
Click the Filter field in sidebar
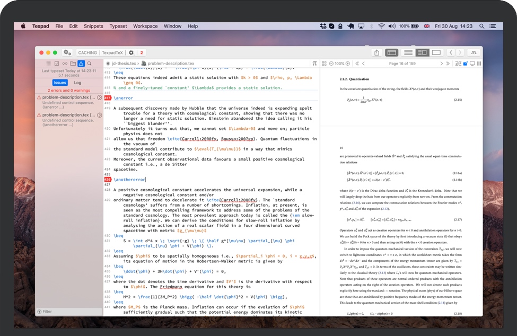[69, 311]
